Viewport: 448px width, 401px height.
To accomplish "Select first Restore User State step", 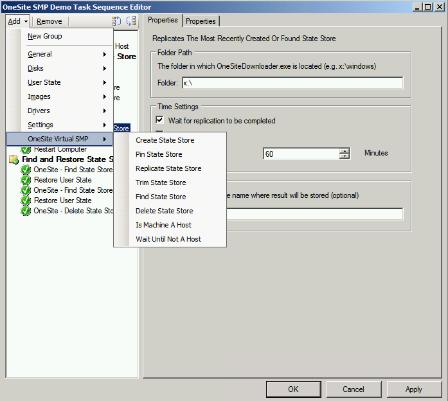I will pos(63,180).
